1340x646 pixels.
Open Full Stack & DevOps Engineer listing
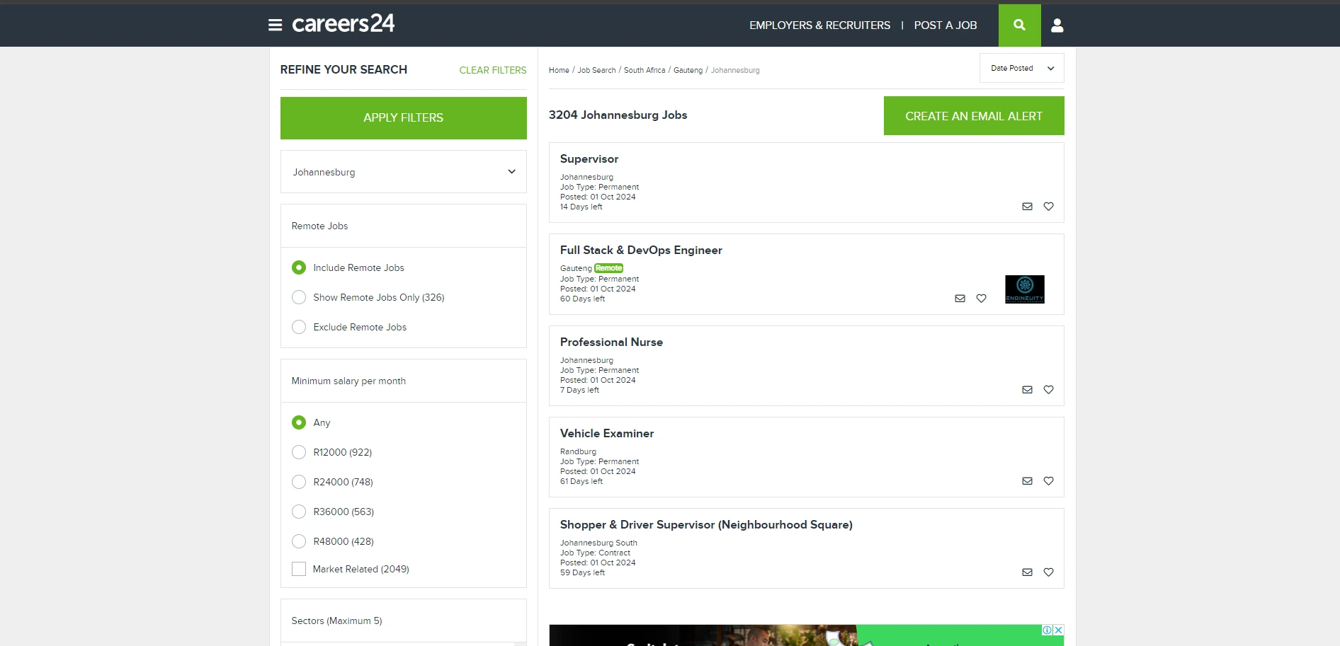coord(641,250)
